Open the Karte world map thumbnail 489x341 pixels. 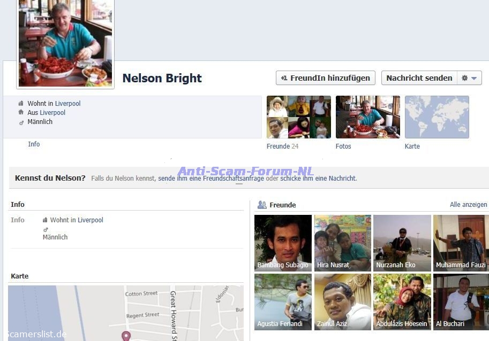click(437, 117)
